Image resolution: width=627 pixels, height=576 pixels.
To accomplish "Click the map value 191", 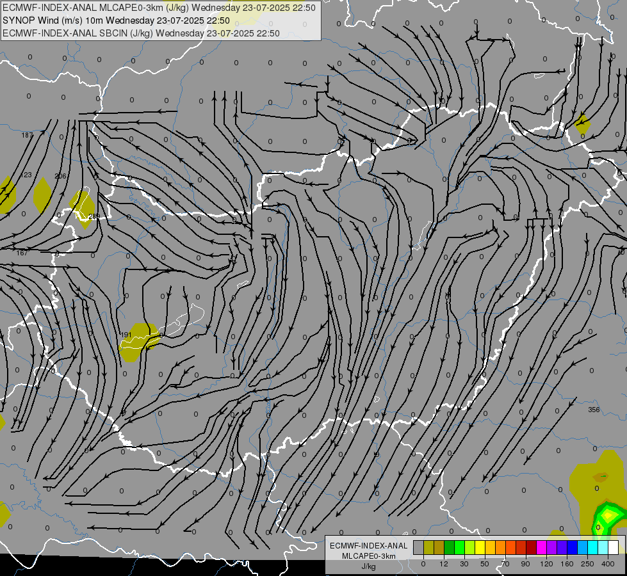I will (x=126, y=335).
